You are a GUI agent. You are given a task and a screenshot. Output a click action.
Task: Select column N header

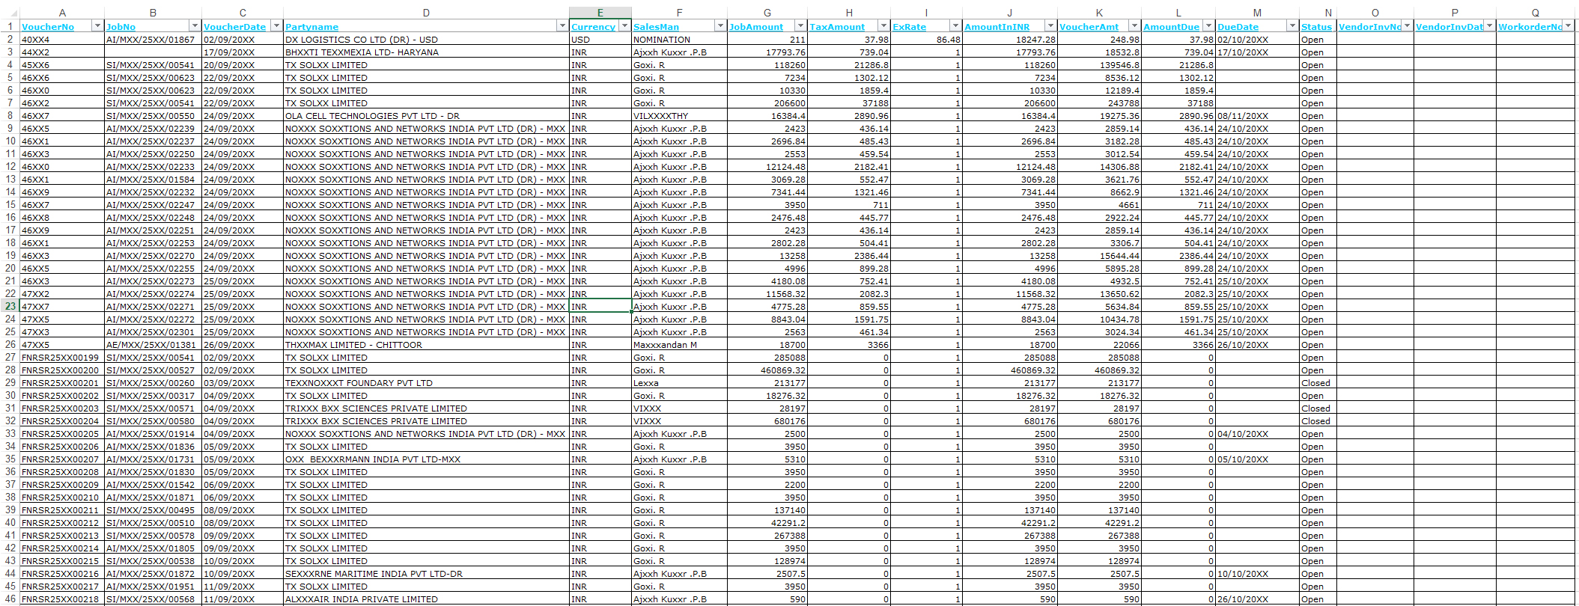click(x=1327, y=13)
